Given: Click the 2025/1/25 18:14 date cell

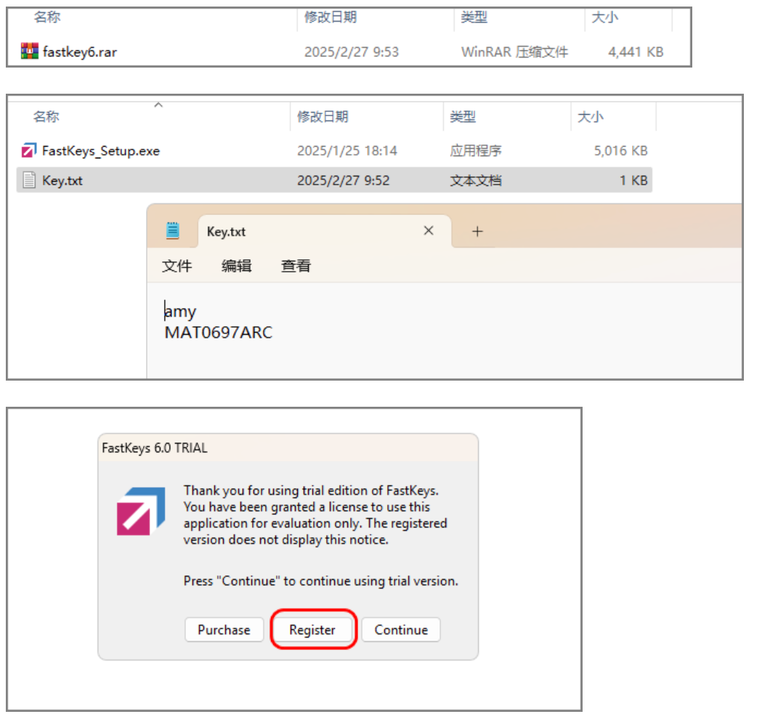Looking at the screenshot, I should click(x=347, y=151).
